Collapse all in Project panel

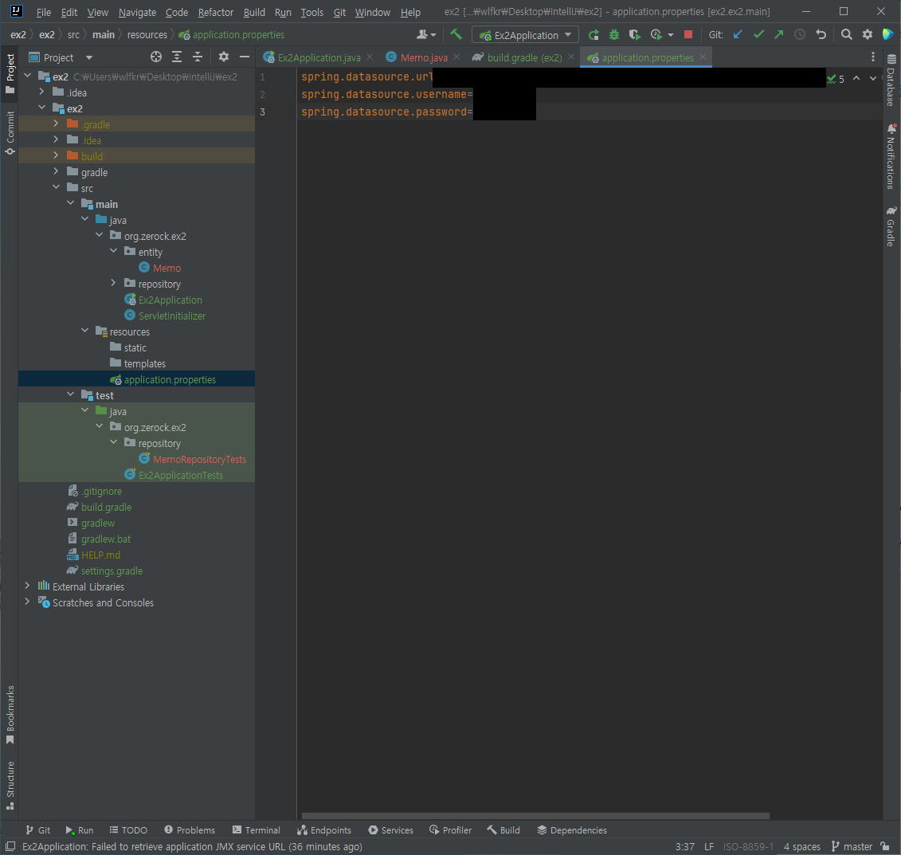point(198,57)
